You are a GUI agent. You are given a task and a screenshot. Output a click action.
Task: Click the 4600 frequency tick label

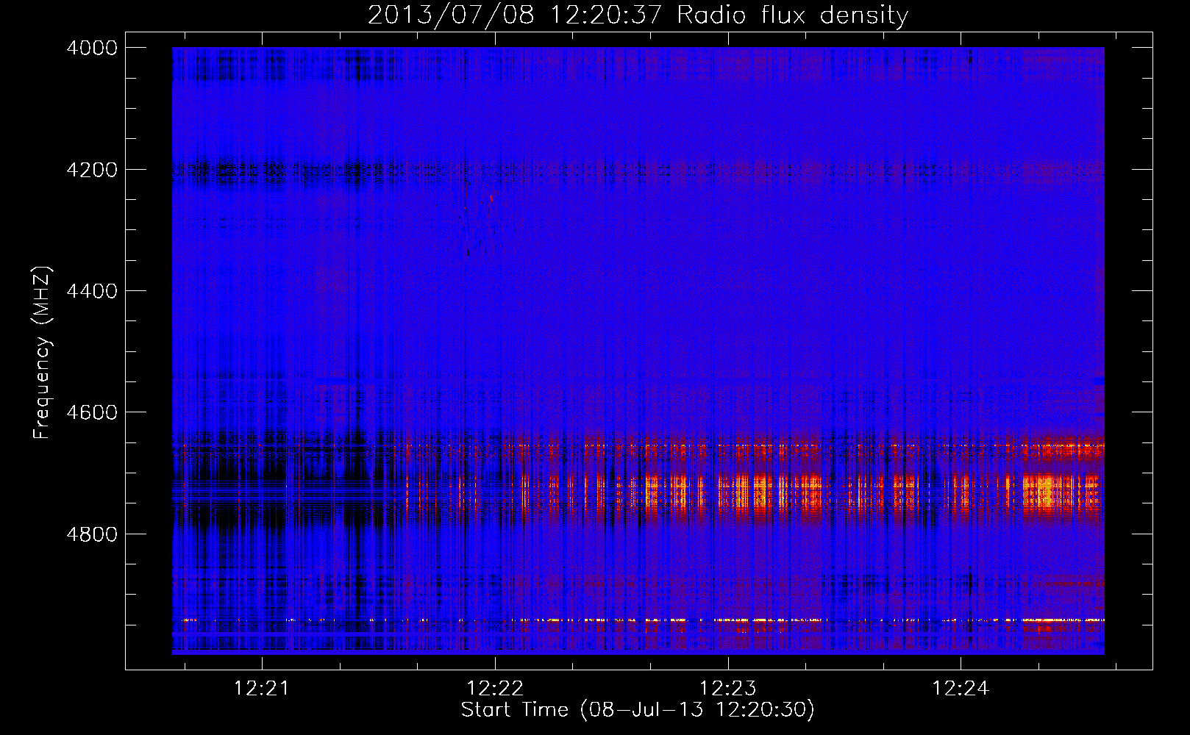(92, 412)
